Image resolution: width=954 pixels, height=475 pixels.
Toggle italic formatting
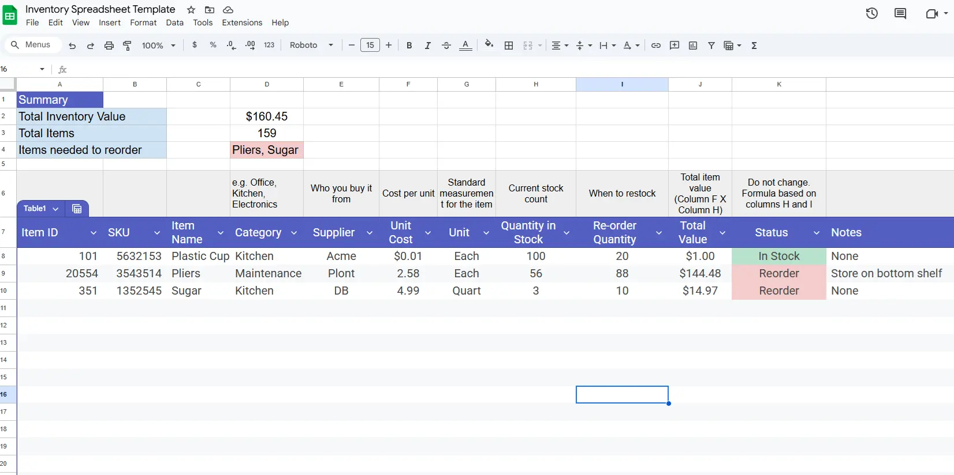point(427,46)
